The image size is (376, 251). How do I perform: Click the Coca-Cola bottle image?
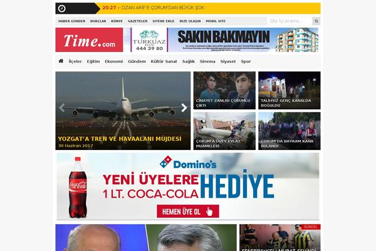tap(78, 188)
